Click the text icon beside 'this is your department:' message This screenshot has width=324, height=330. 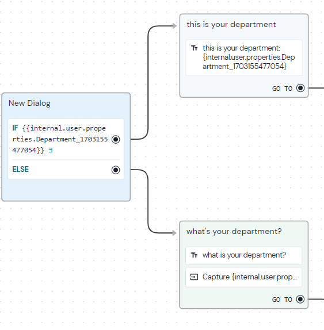[x=195, y=48]
